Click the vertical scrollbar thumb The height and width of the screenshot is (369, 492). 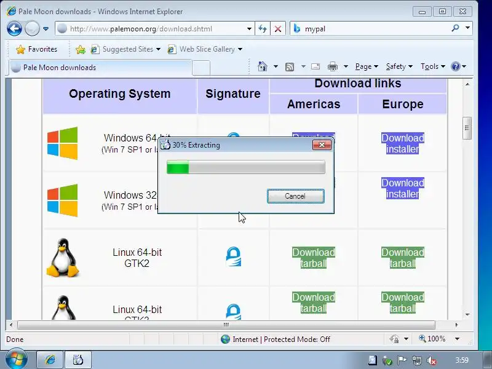(467, 128)
